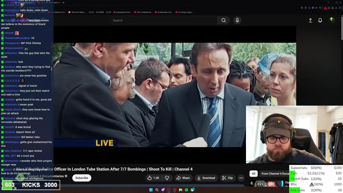Viewport: 343px width, 193px height.
Task: Open the browser easy setup menu
Action: click(340, 8)
